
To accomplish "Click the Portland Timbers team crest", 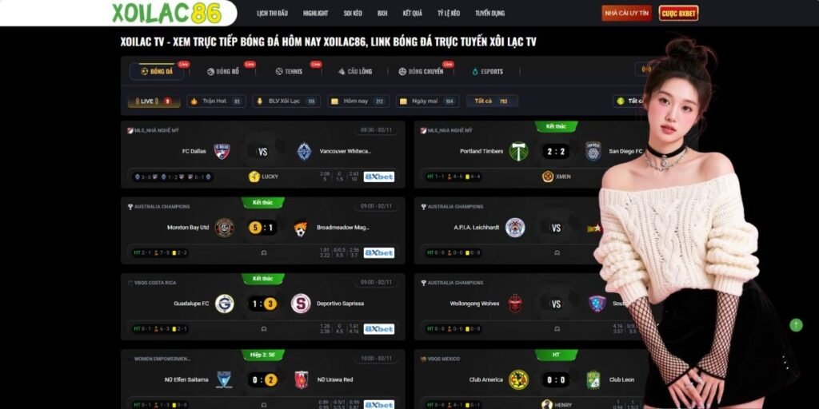I will [518, 152].
